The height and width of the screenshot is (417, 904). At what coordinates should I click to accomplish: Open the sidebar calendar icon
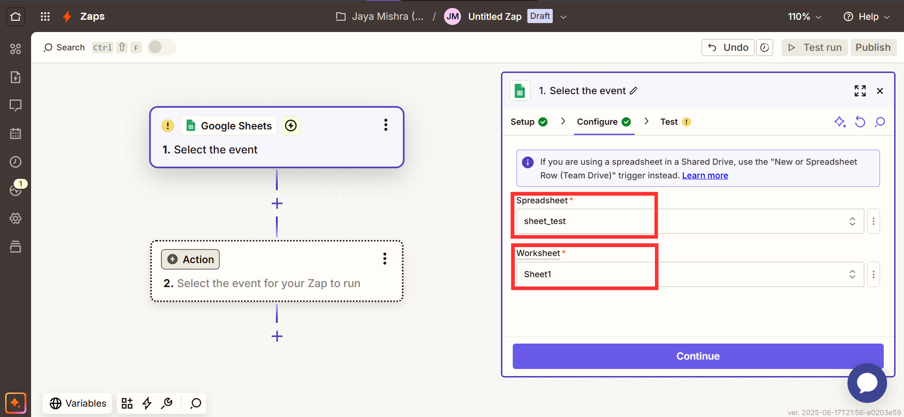tap(16, 134)
